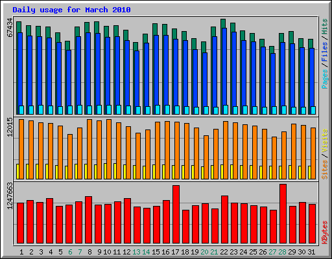Click the 1247663 KBytes axis label
The image size is (332, 259).
[x=10, y=196]
